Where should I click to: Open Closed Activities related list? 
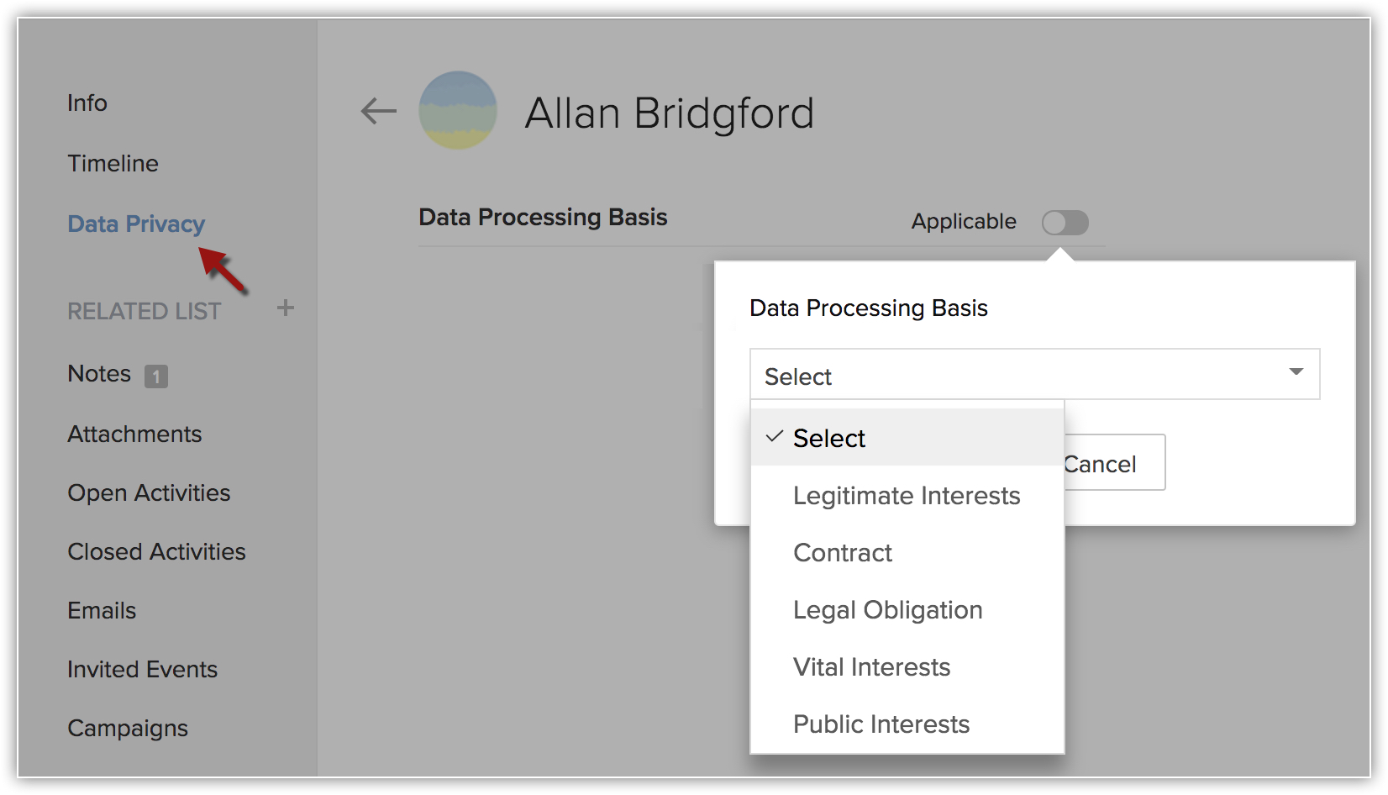(156, 551)
